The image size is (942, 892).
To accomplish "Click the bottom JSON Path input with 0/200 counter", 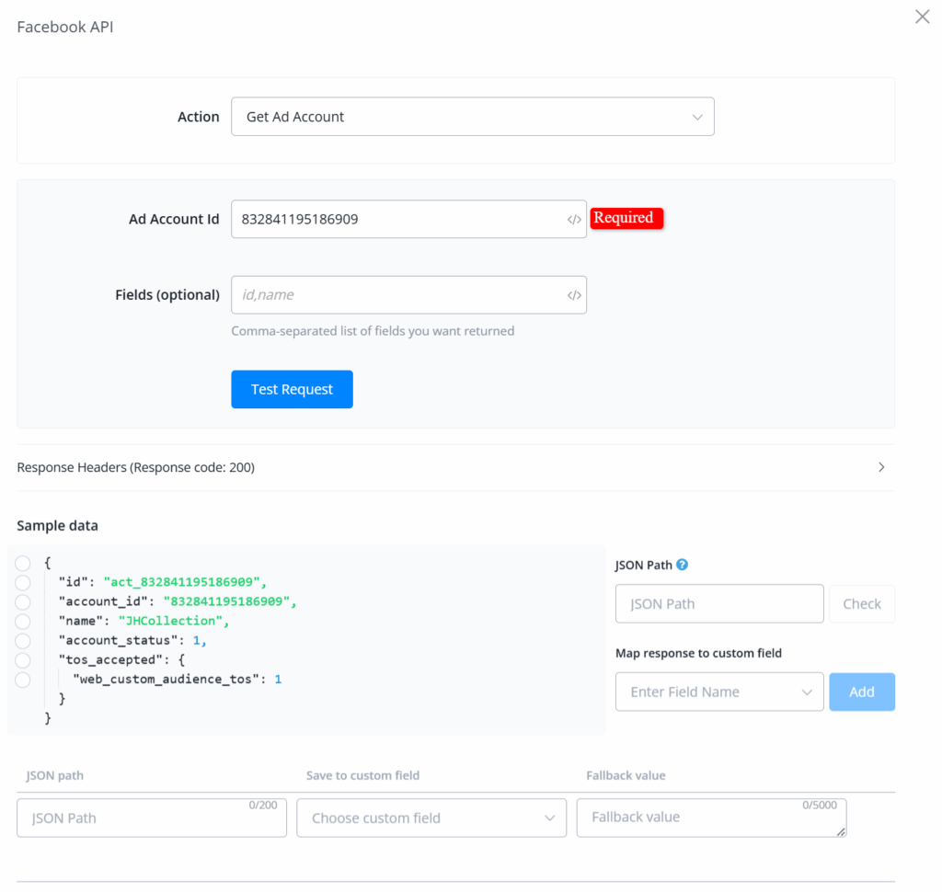I will (151, 818).
